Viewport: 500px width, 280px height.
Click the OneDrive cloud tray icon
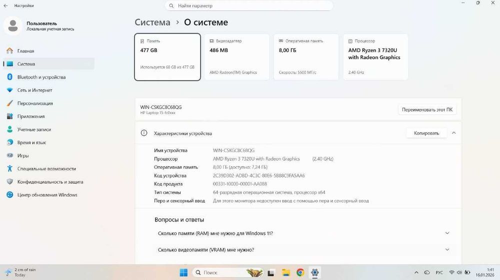click(x=426, y=272)
